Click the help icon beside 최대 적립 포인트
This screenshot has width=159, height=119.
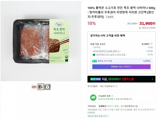152,44
